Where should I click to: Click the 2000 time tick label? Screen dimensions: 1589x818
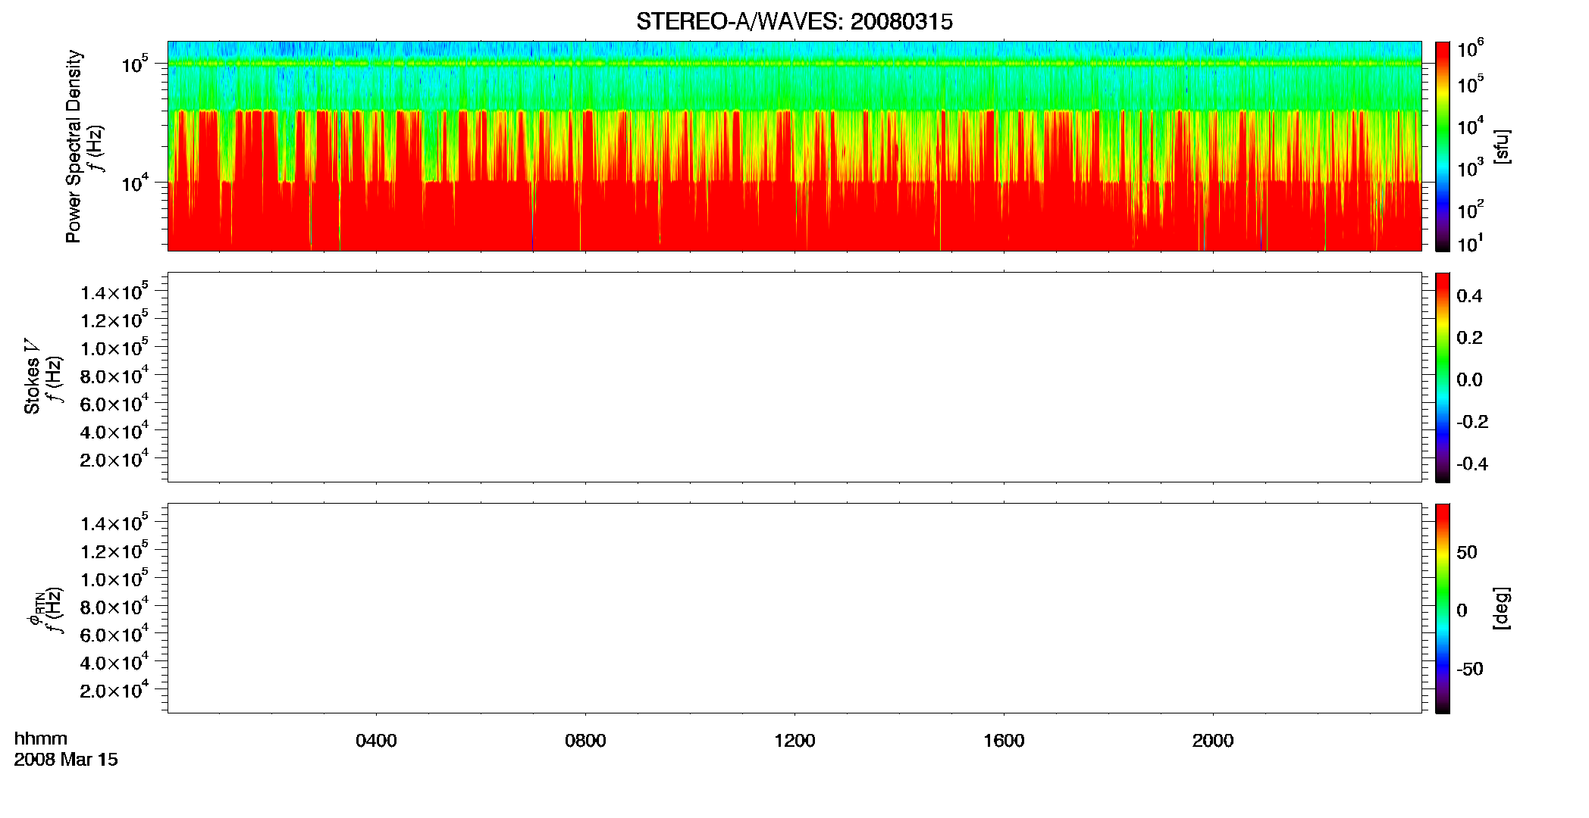click(1213, 741)
